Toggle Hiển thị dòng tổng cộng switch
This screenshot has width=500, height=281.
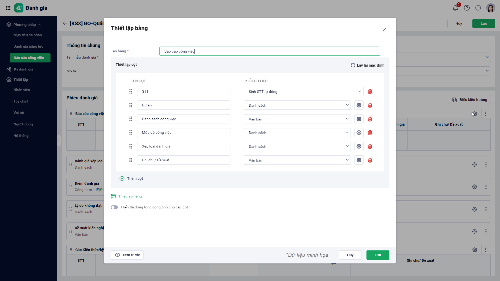[x=114, y=207]
